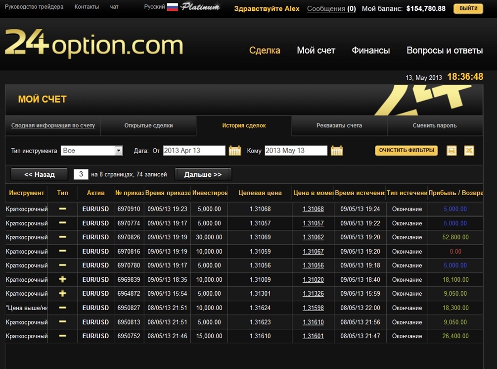This screenshot has width=497, height=369.
Task: Select the 'История сделок' tab
Action: 244,125
